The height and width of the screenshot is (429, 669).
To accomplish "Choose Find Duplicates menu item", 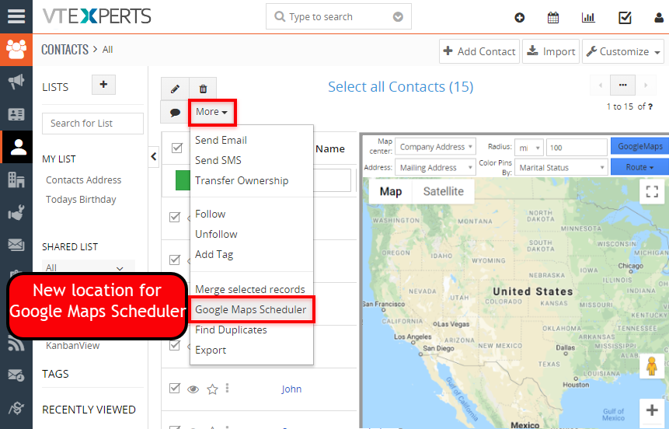I will click(x=231, y=330).
